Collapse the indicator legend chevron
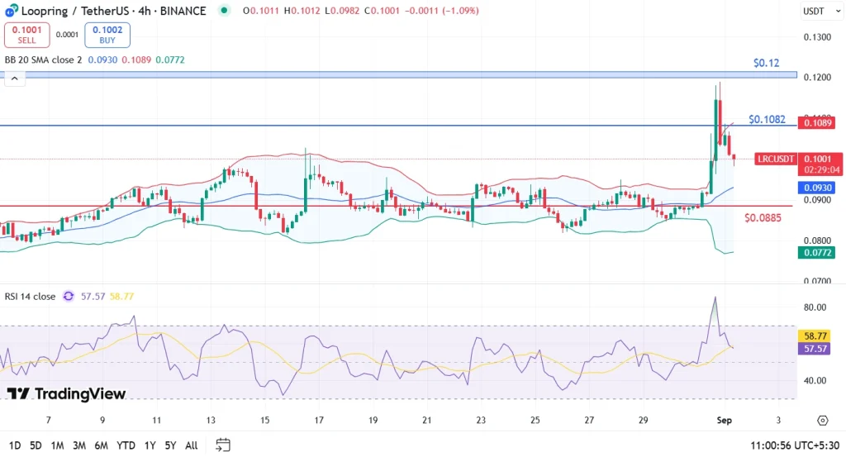This screenshot has height=457, width=846. [13, 78]
